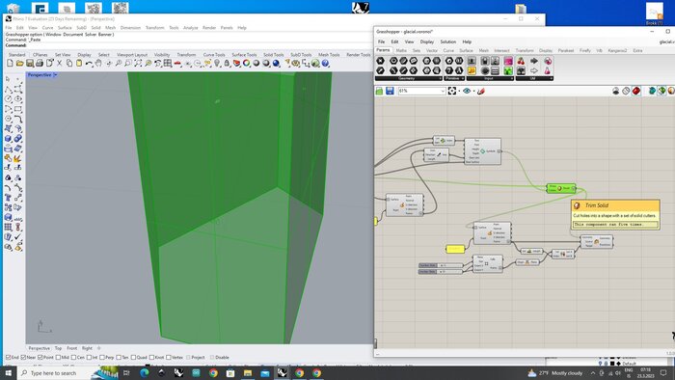Viewport: 675px width, 380px height.
Task: Click the magenta panel icon in Grasshopper Input
Action: 508,61
